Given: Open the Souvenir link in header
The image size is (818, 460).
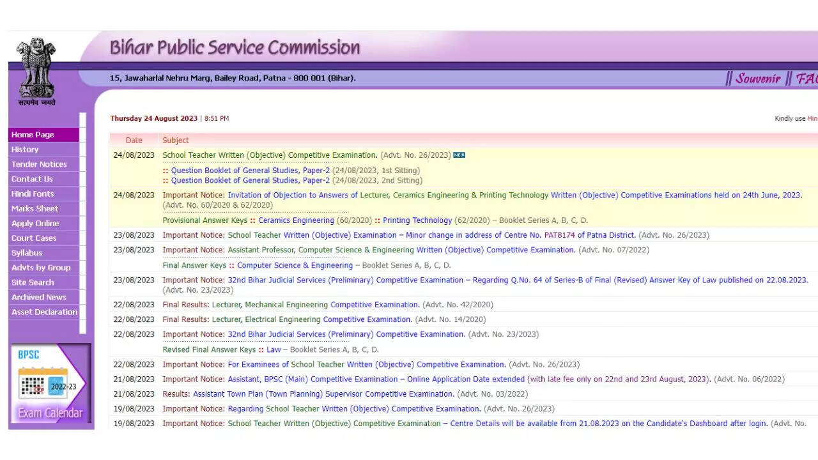Looking at the screenshot, I should [x=758, y=79].
